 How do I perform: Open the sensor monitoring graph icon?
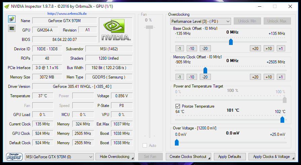(x=12, y=28)
